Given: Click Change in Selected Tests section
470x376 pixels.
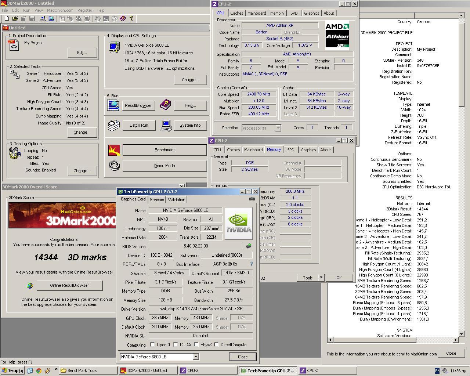Looking at the screenshot, I should 82,132.
